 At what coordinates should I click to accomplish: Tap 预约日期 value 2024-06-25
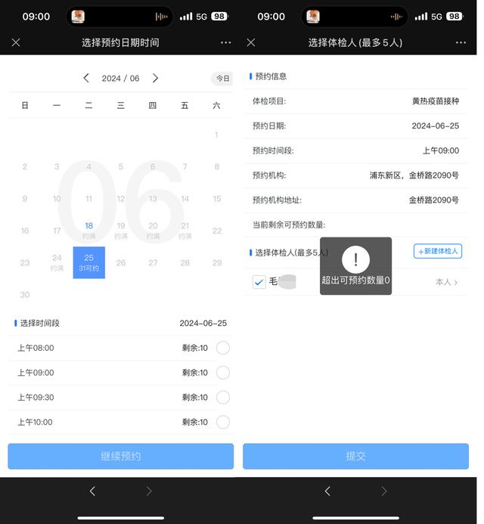(435, 126)
